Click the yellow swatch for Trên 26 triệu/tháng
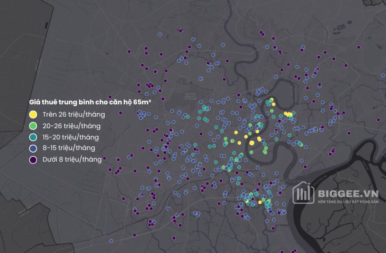The image size is (386, 253). 33,115
